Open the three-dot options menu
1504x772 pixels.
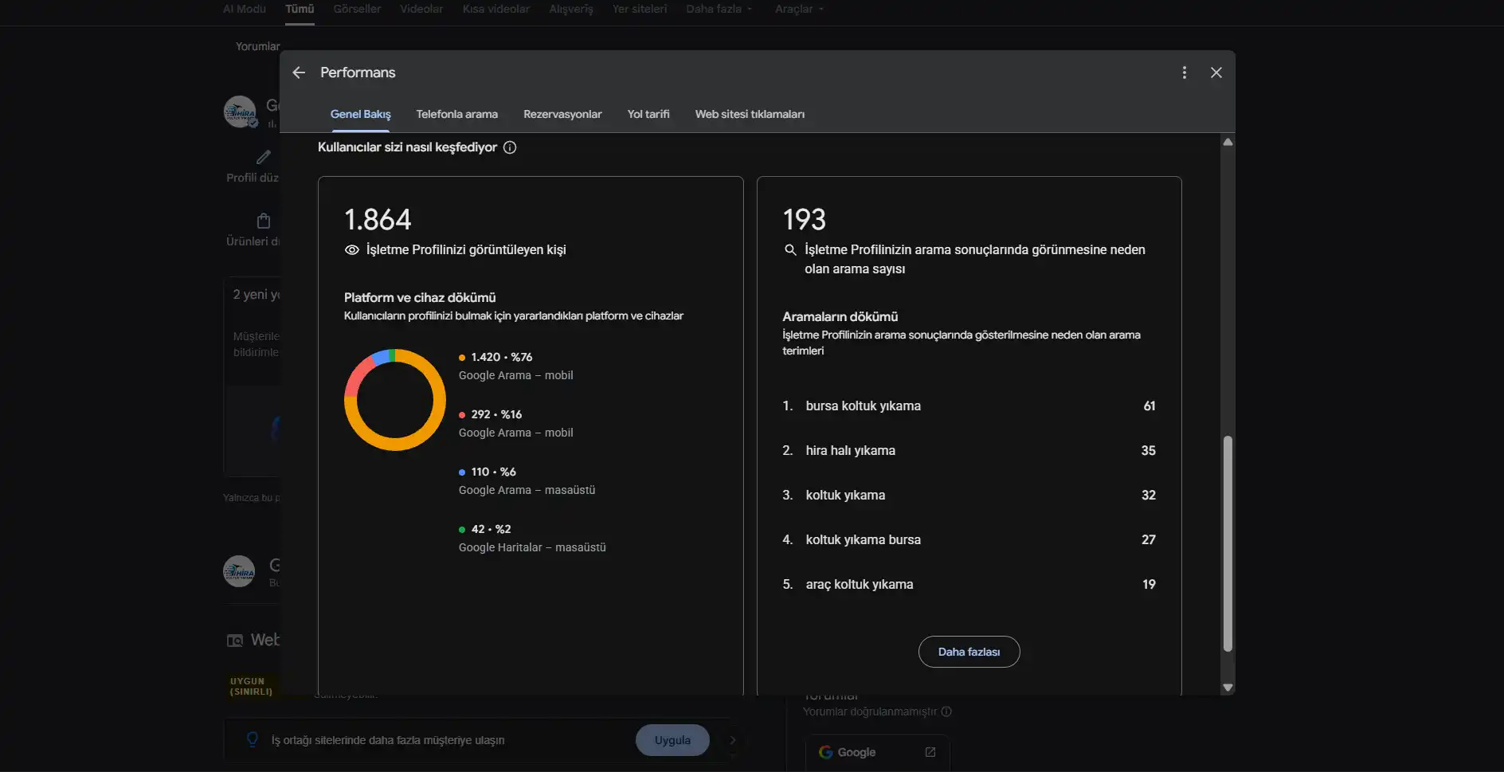(1185, 72)
